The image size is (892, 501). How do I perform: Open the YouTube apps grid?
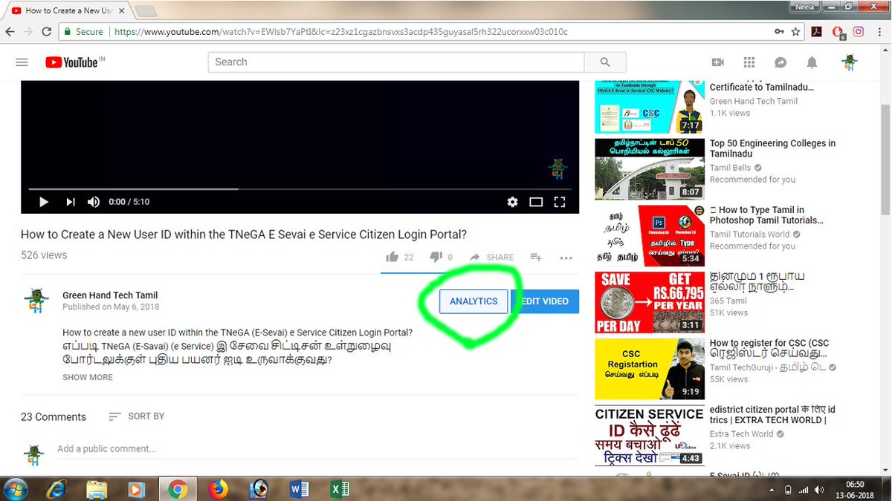coord(749,62)
